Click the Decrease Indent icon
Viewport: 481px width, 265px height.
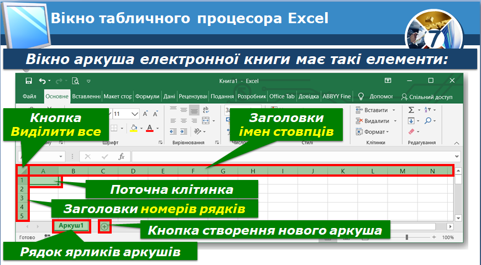[x=173, y=132]
